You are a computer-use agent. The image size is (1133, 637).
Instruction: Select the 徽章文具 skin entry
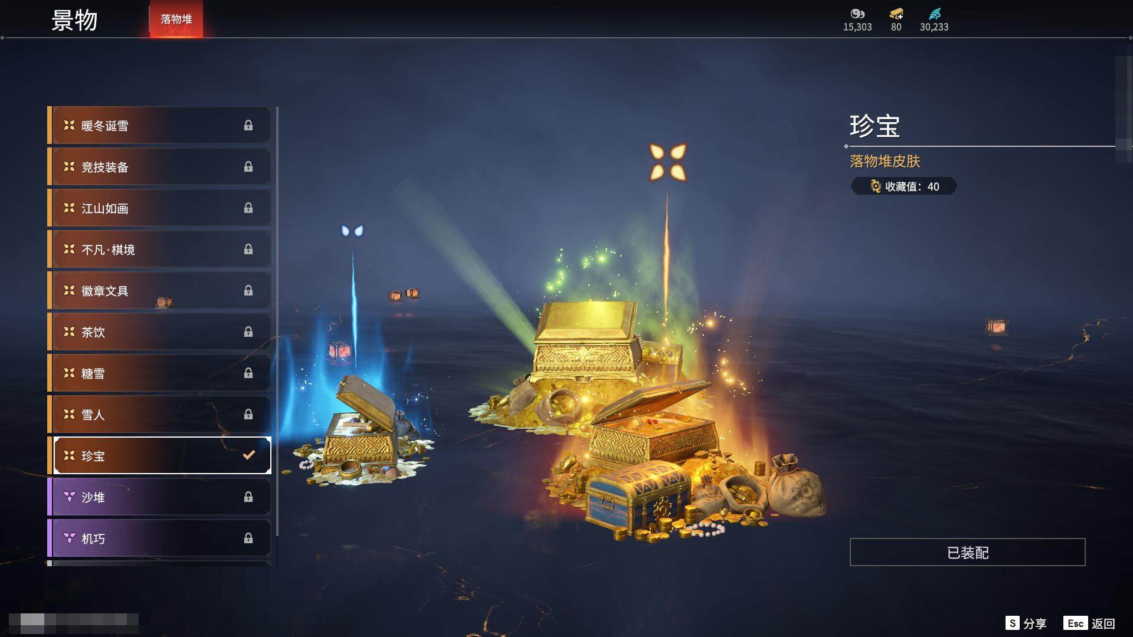159,291
